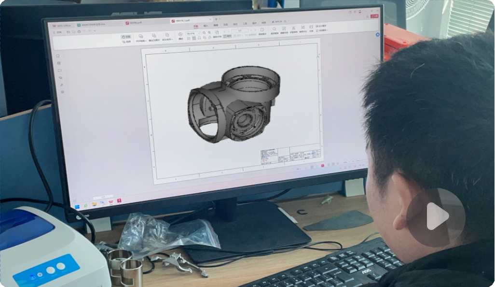Activate the Select (选择) tool
495x287 pixels.
[126, 42]
